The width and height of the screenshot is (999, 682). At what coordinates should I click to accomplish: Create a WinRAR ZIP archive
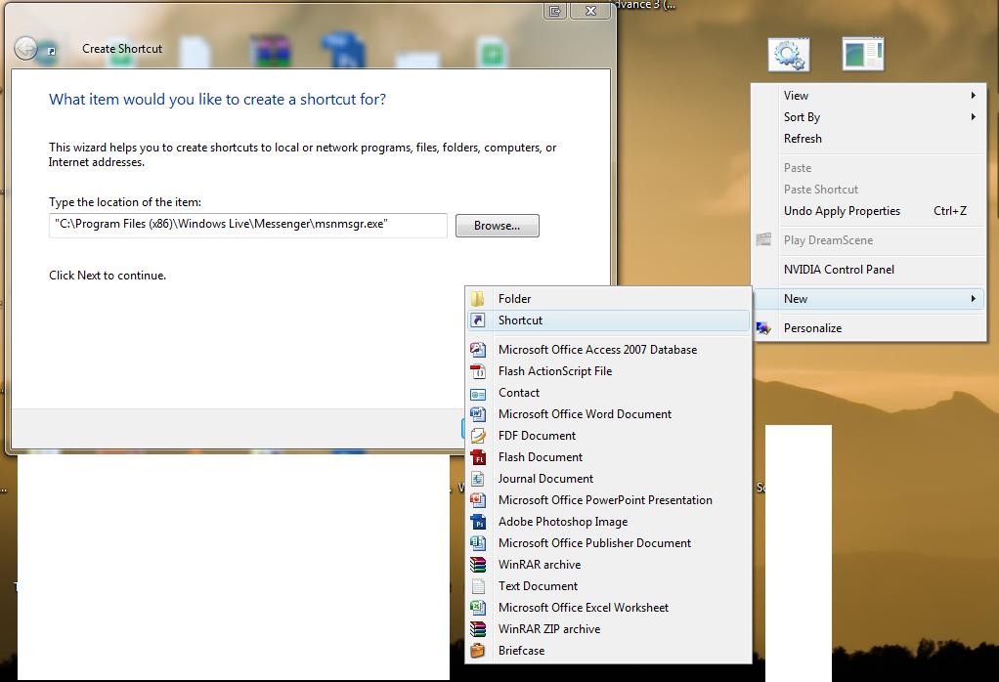[x=608, y=629]
